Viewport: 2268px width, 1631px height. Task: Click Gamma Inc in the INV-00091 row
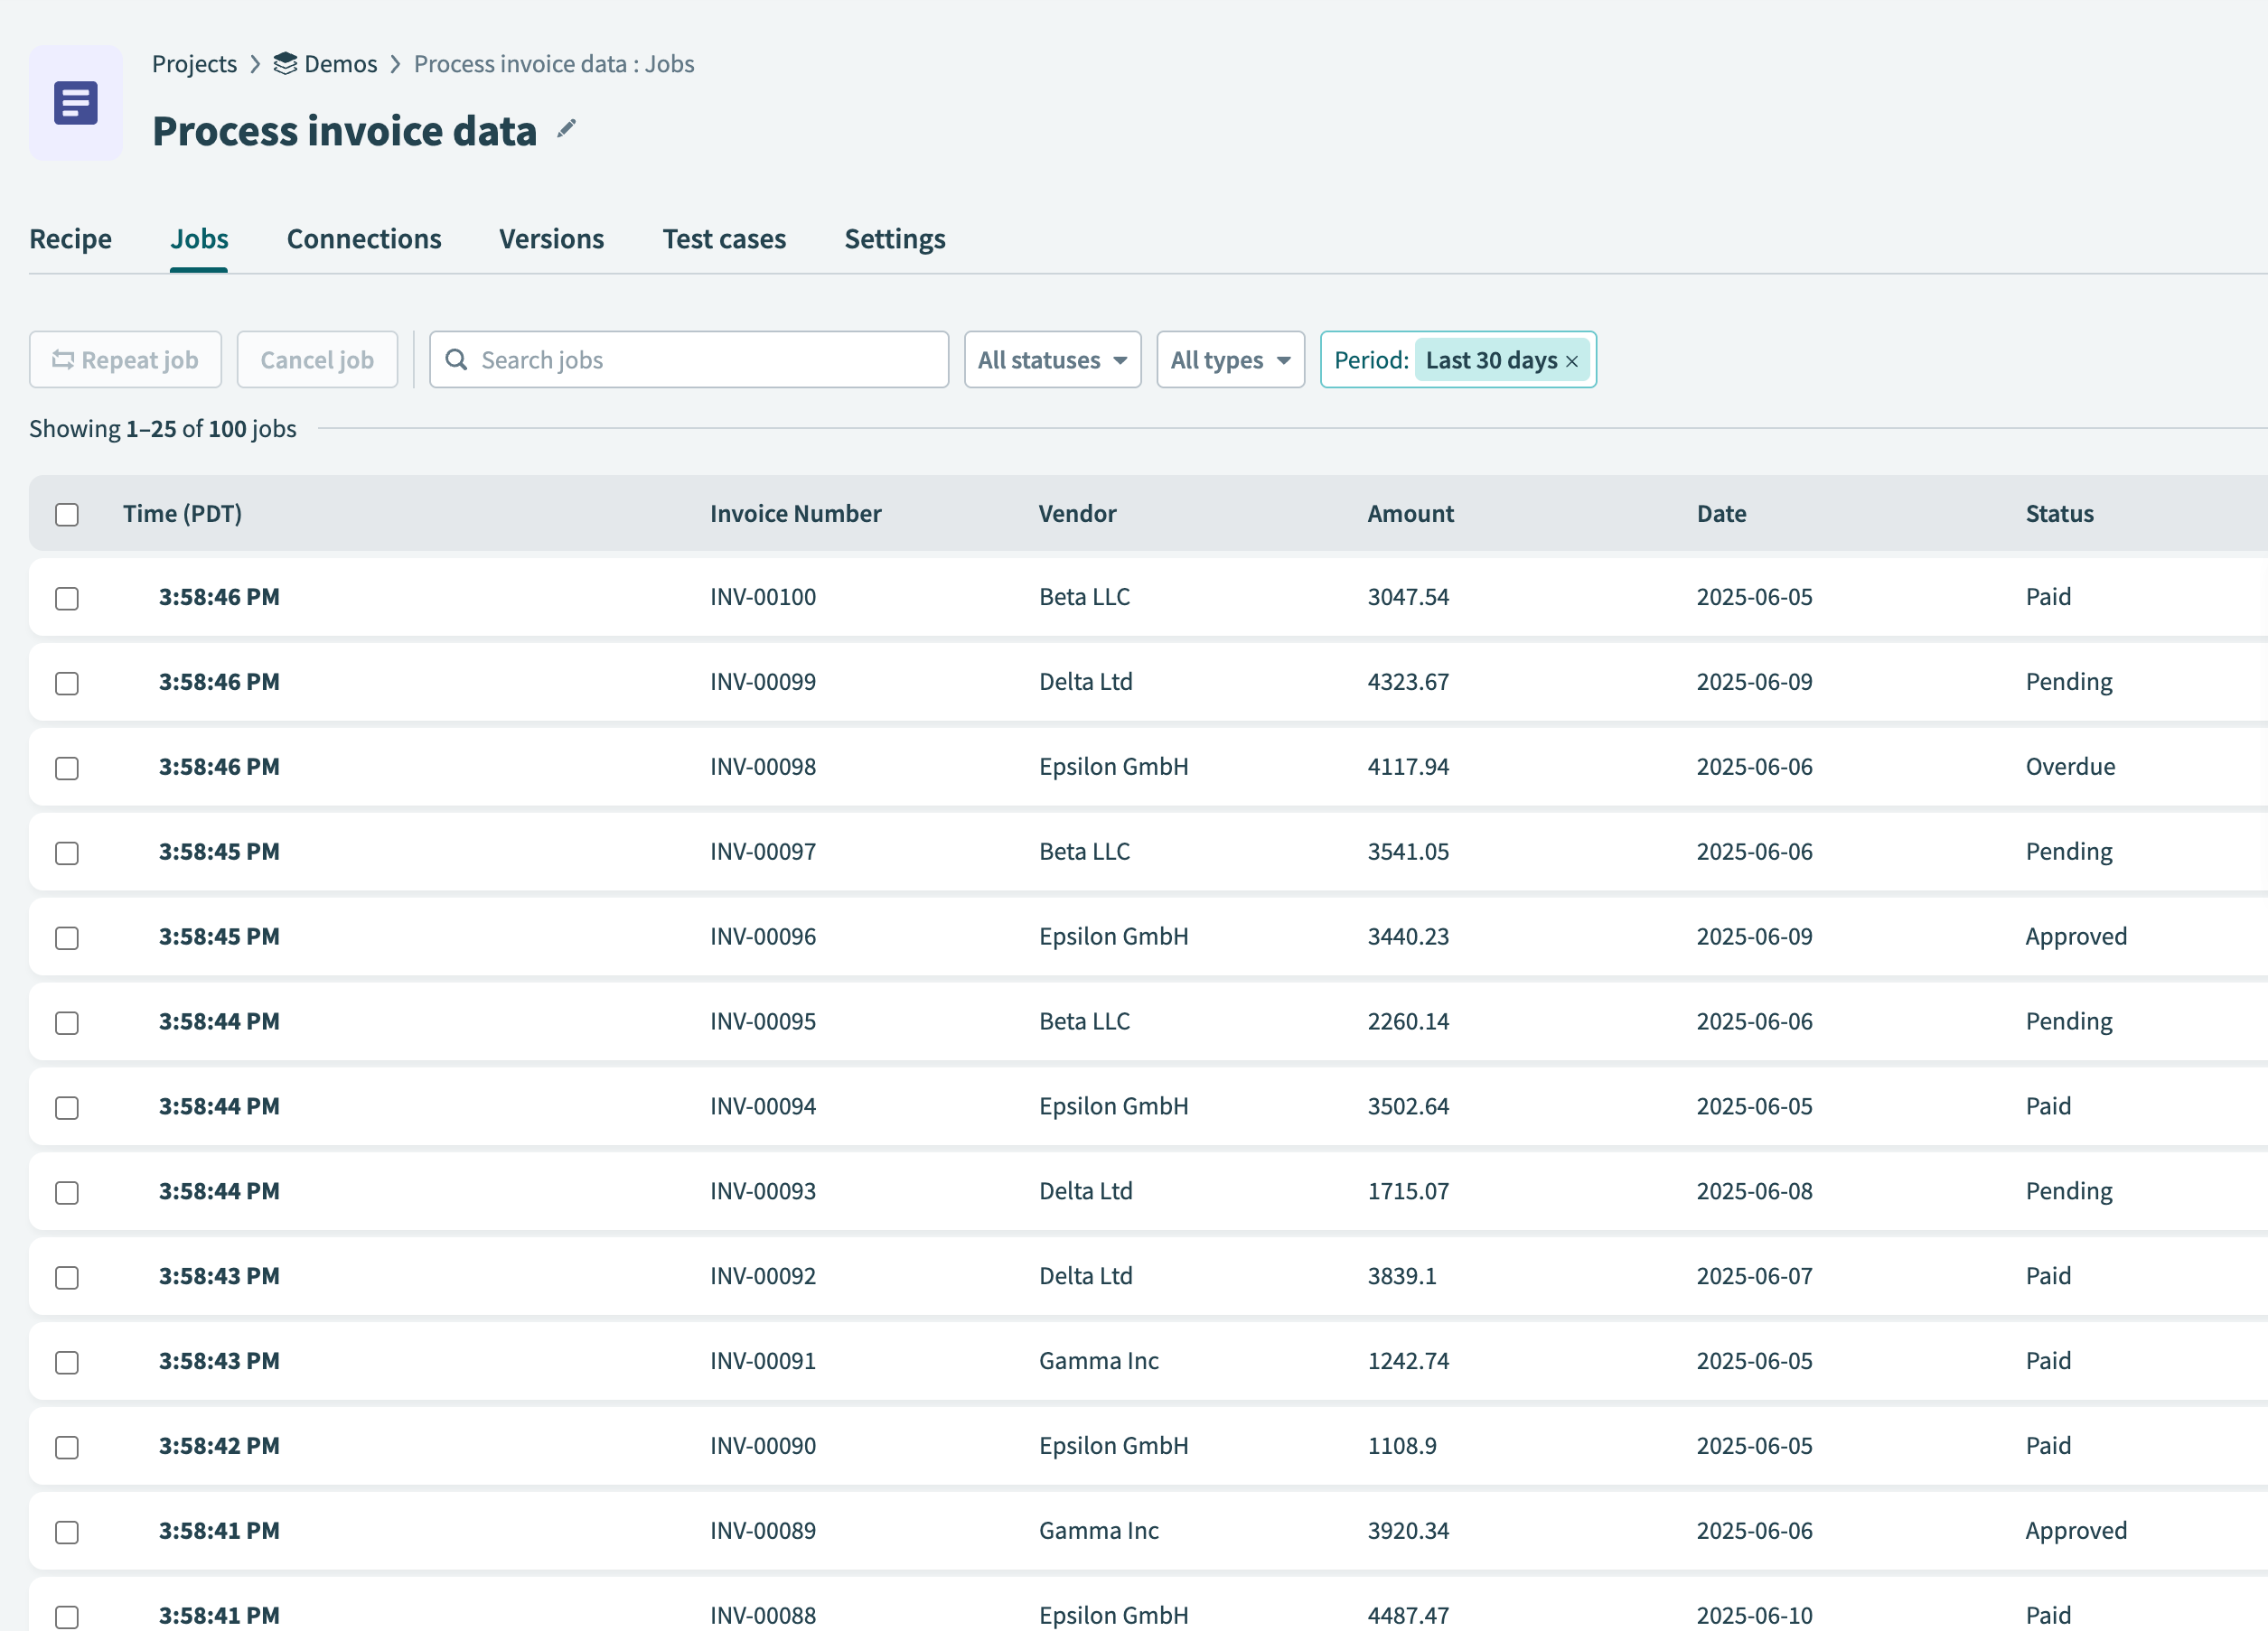1098,1361
